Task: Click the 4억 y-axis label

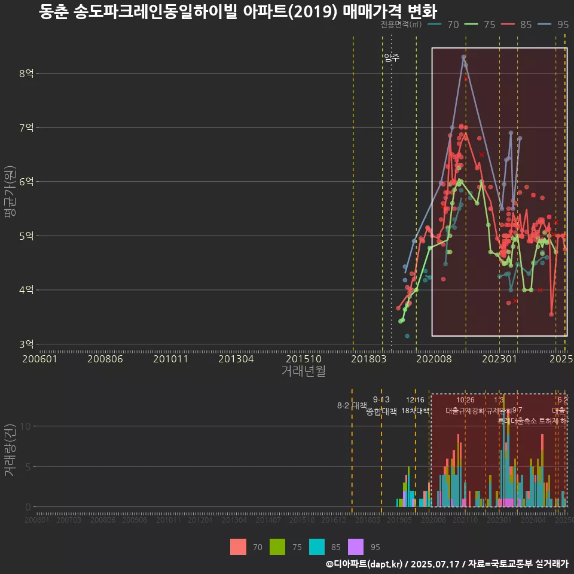Action: 26,290
